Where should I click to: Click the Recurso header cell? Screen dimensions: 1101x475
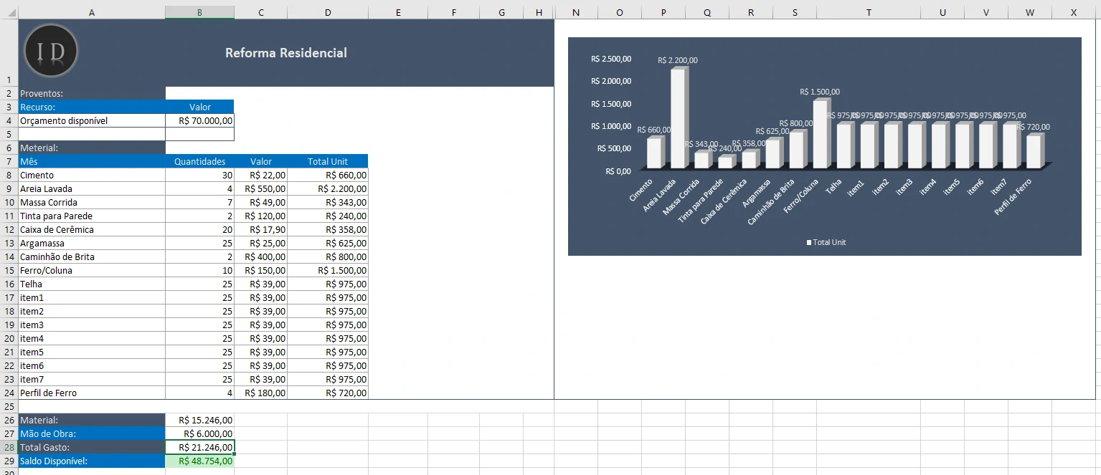click(x=92, y=107)
